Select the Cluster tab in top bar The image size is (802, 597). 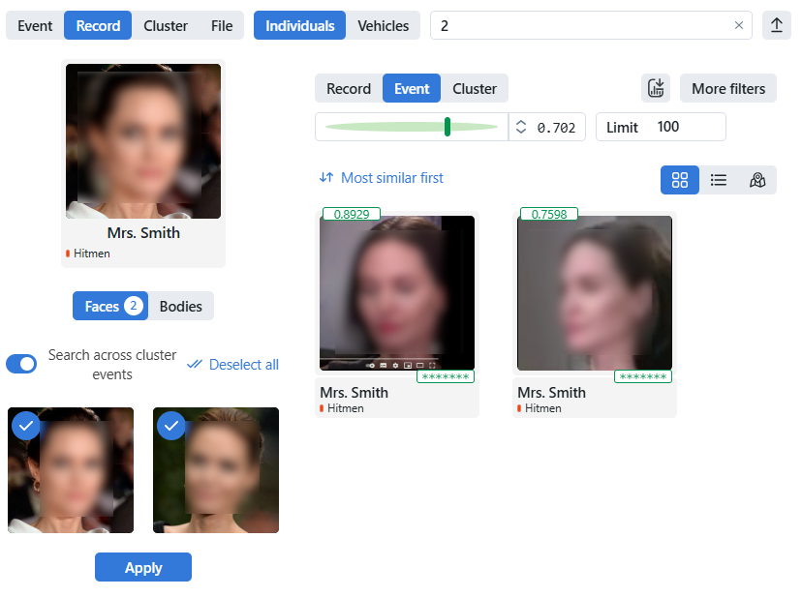(x=166, y=26)
